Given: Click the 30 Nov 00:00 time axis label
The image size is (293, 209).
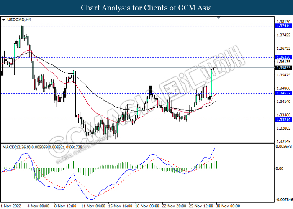Looking at the screenshot, I should (x=228, y=206).
